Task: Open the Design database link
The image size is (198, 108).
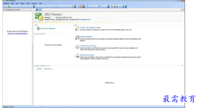Action: pyautogui.click(x=86, y=36)
